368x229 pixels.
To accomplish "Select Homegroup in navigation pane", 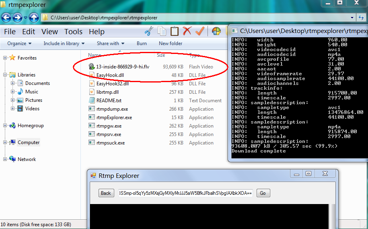I will click(31, 126).
